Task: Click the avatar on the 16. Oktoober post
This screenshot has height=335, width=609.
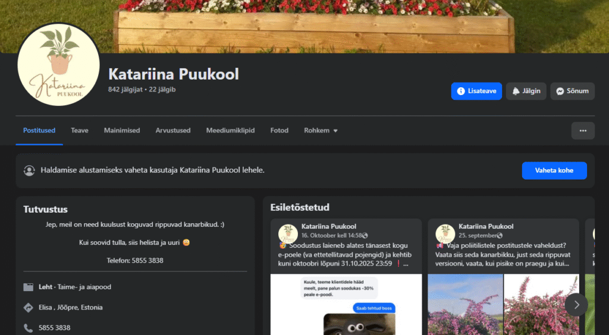Action: click(288, 234)
